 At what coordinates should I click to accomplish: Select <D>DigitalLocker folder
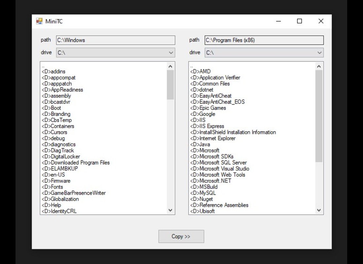[61, 156]
